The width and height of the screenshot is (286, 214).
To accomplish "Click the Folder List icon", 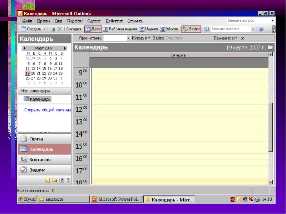I will (x=55, y=180).
